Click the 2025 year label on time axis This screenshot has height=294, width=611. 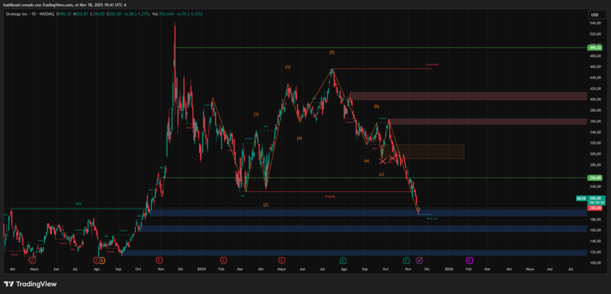201,270
